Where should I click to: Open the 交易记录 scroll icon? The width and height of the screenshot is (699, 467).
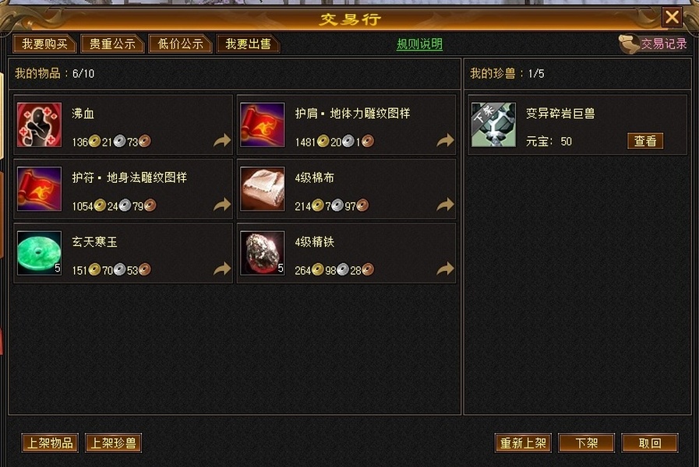tap(629, 44)
